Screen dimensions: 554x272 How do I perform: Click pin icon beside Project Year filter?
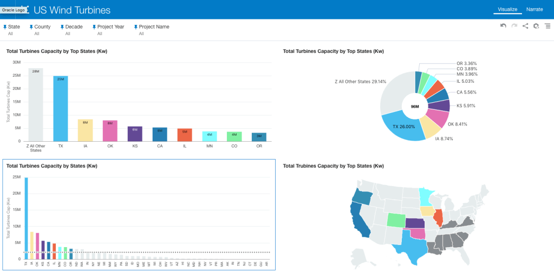94,26
